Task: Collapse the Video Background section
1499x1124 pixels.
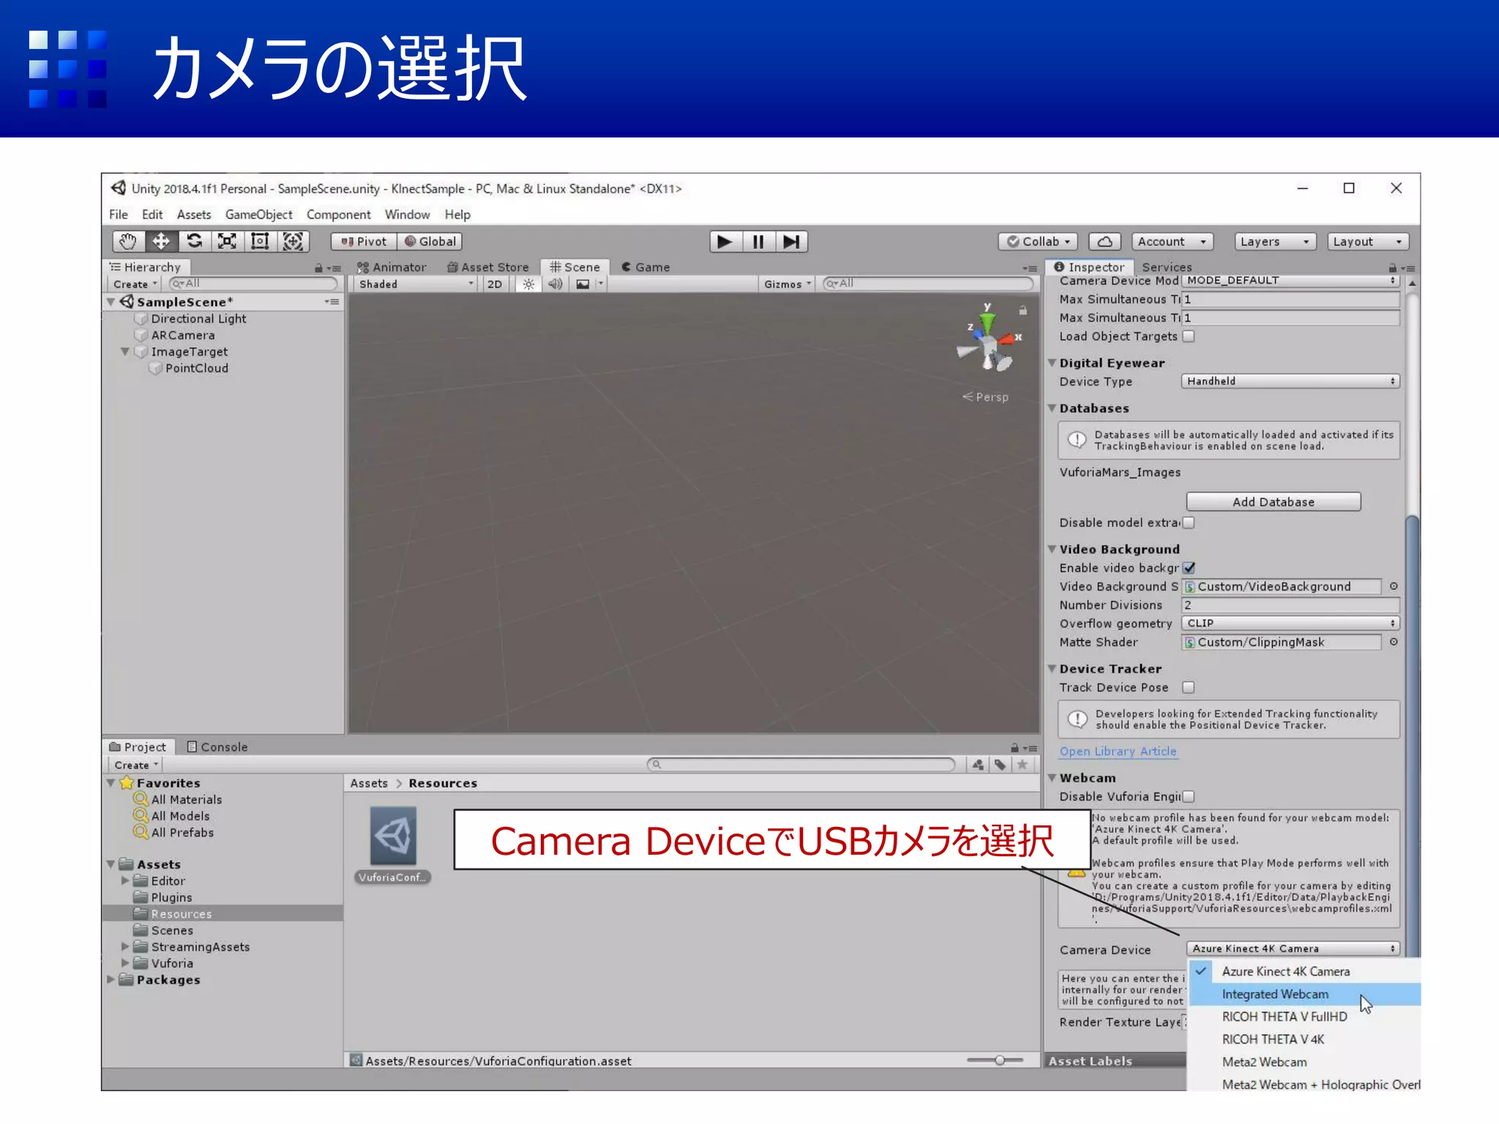Action: click(x=1052, y=550)
